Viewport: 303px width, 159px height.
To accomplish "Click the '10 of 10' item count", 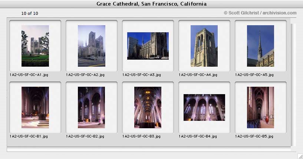I will point(30,13).
